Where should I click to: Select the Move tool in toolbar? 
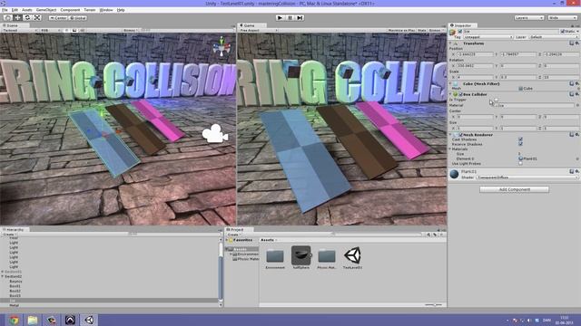pos(17,18)
